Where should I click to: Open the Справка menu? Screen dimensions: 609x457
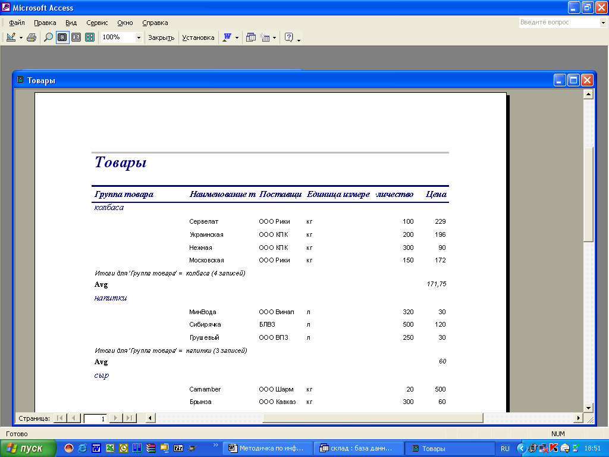point(155,23)
